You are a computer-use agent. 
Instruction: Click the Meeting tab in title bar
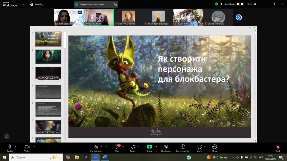point(37,4)
